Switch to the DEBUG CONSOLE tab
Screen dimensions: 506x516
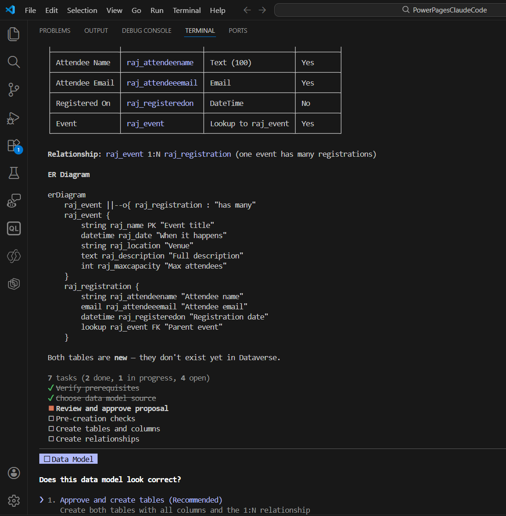click(147, 31)
